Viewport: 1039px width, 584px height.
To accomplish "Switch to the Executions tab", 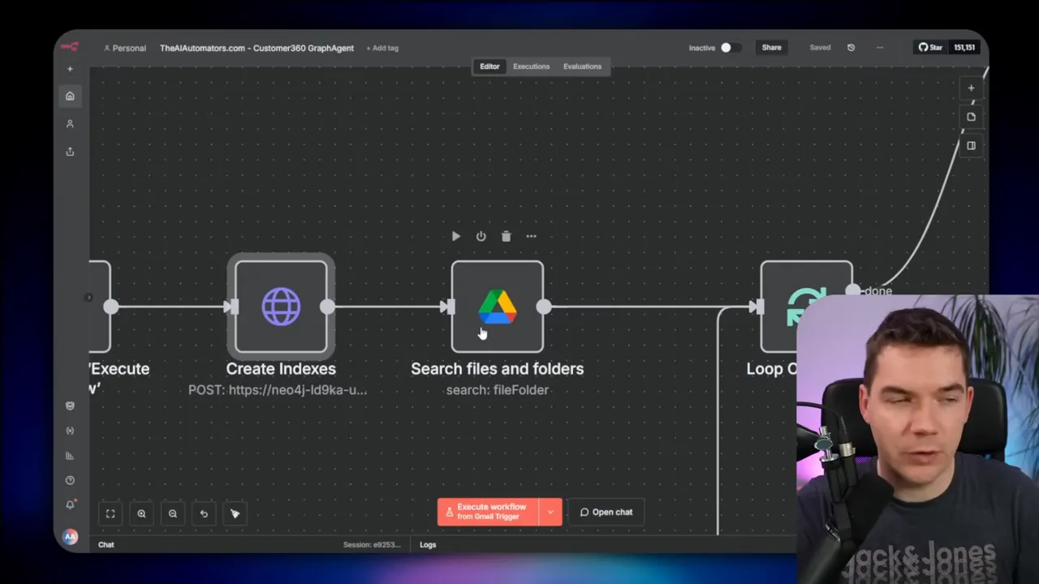I will click(531, 66).
